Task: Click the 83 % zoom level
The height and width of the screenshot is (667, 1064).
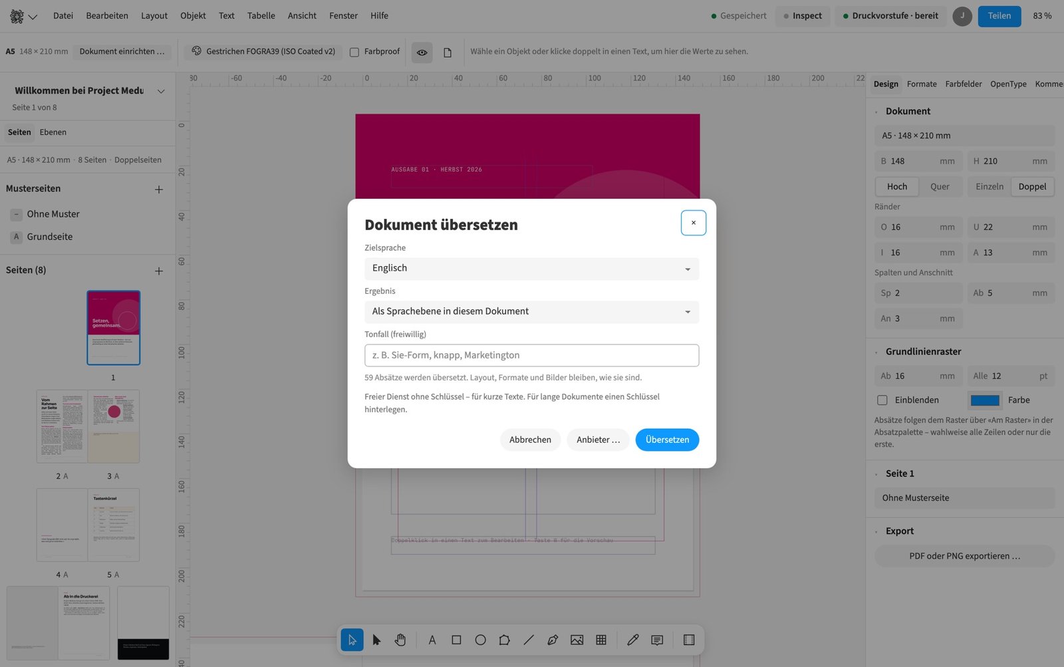Action: 1042,16
